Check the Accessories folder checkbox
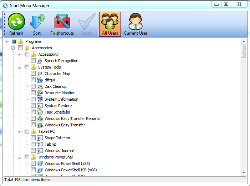Screen dimensions: 250x186 pos(20,48)
